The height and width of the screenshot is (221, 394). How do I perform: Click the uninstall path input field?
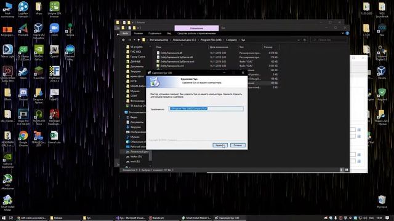206,109
